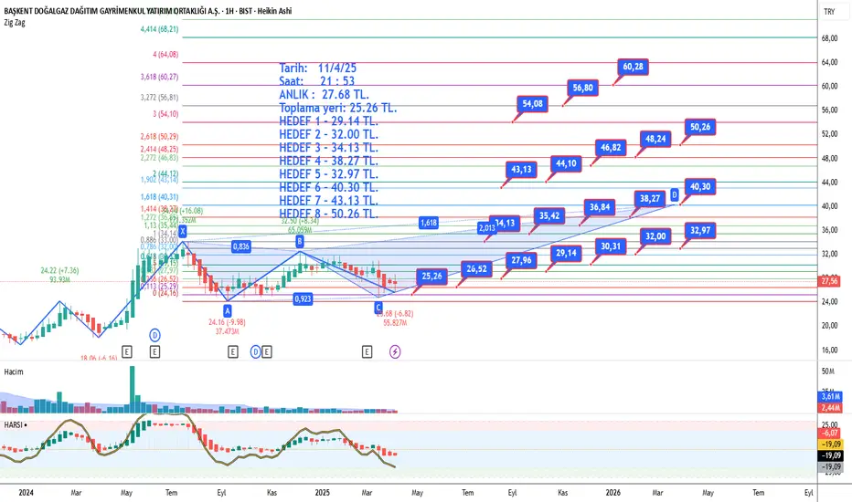Click the 35,42 price callout
Image resolution: width=852 pixels, height=502 pixels.
pos(549,215)
